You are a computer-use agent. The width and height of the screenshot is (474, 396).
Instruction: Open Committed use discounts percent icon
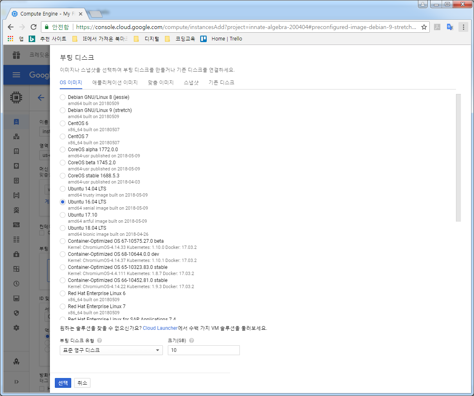[16, 225]
